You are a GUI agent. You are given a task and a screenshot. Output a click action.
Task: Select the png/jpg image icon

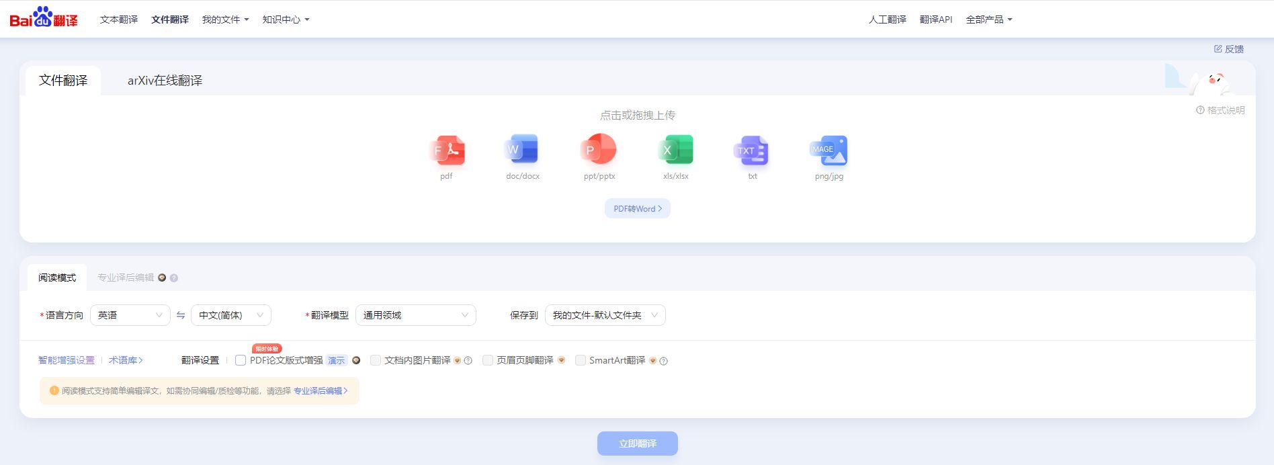829,150
